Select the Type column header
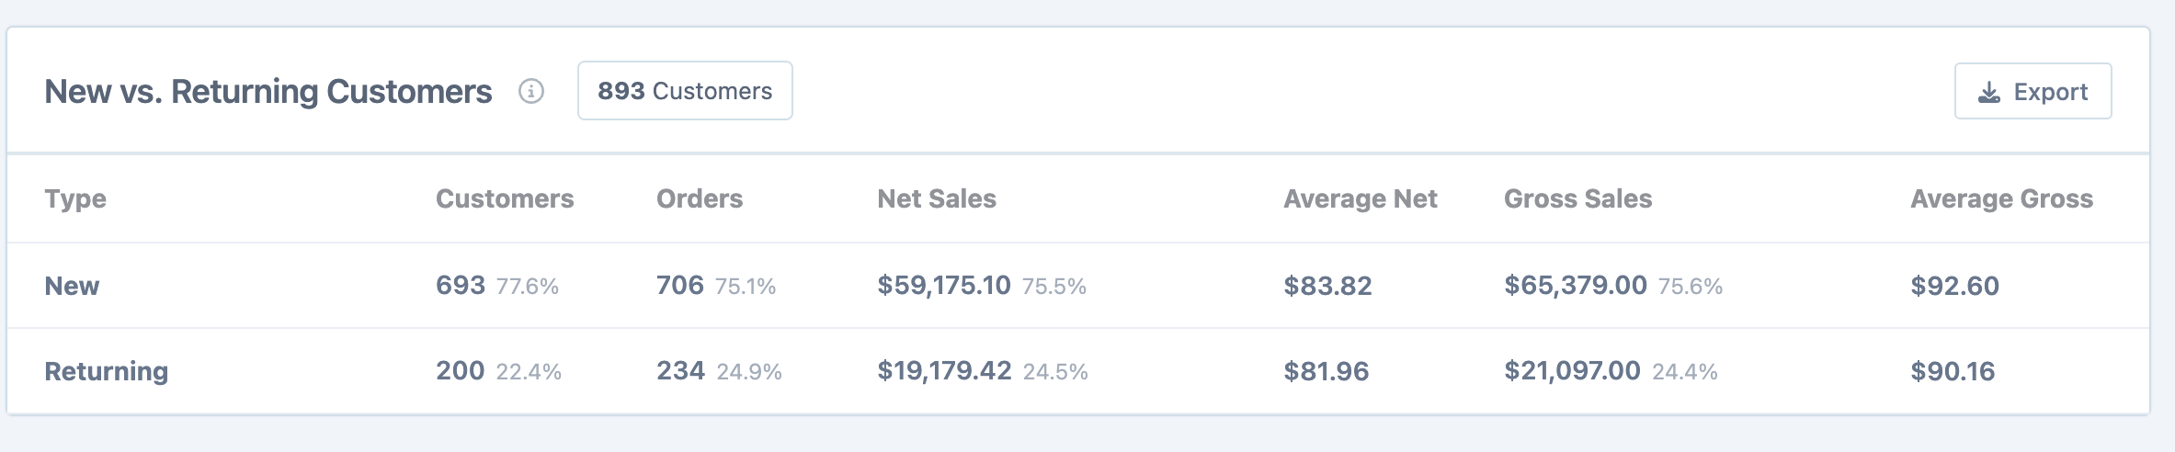2175x452 pixels. pos(75,198)
